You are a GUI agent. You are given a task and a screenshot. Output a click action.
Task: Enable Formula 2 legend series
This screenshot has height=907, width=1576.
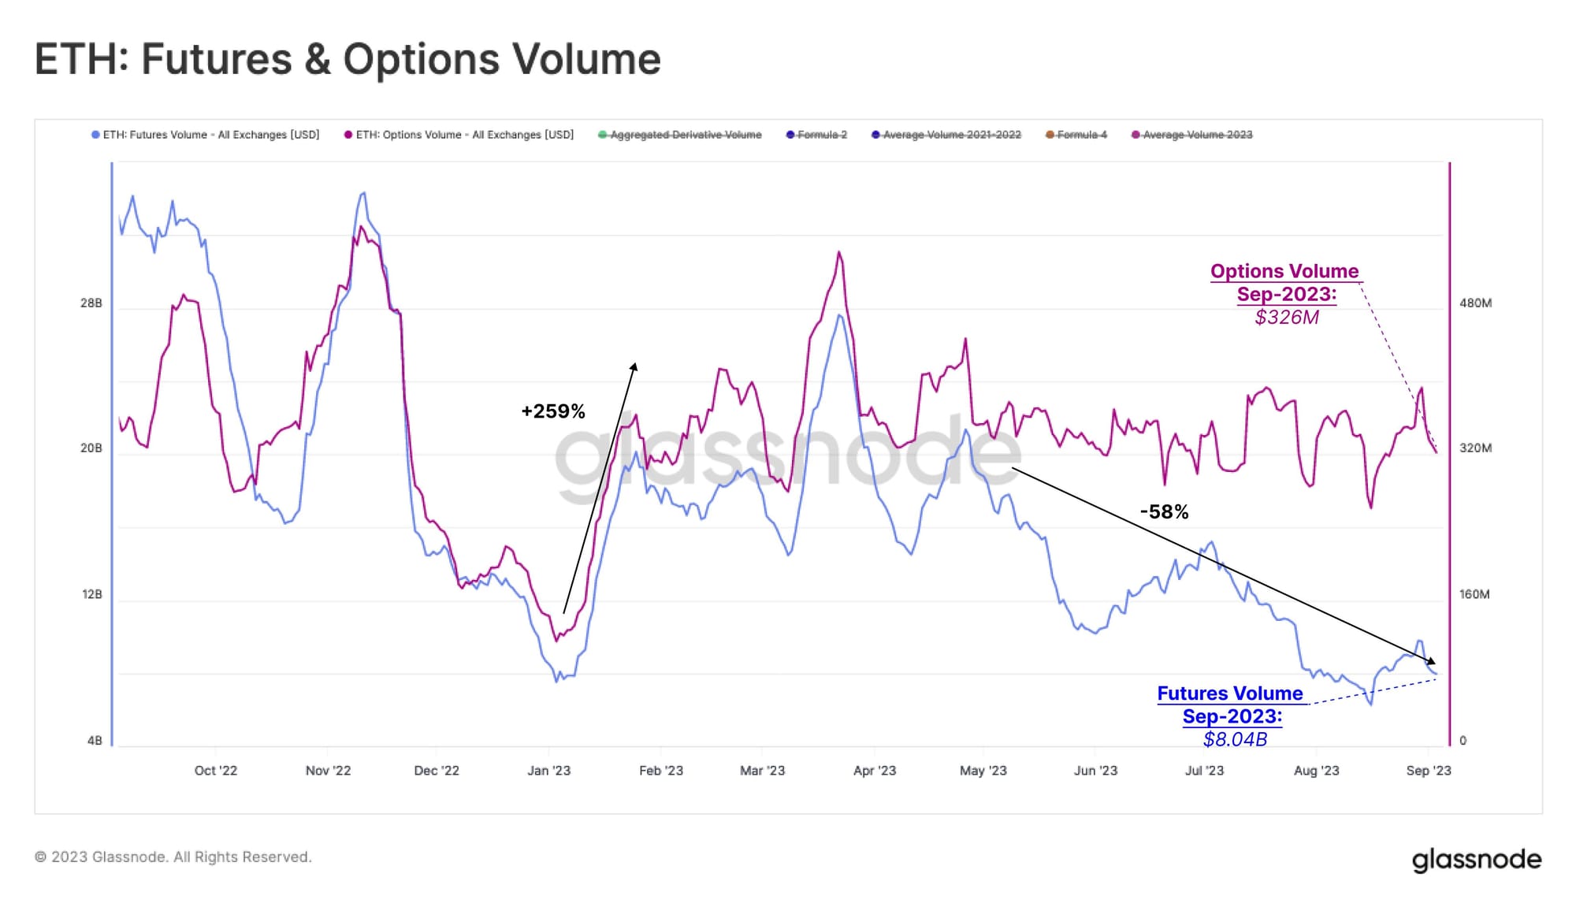click(x=816, y=135)
